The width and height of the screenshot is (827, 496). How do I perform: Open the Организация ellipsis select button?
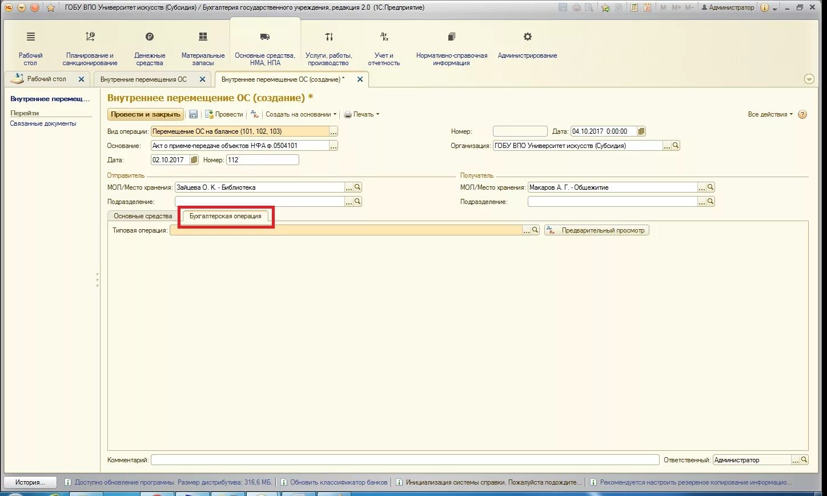click(667, 146)
